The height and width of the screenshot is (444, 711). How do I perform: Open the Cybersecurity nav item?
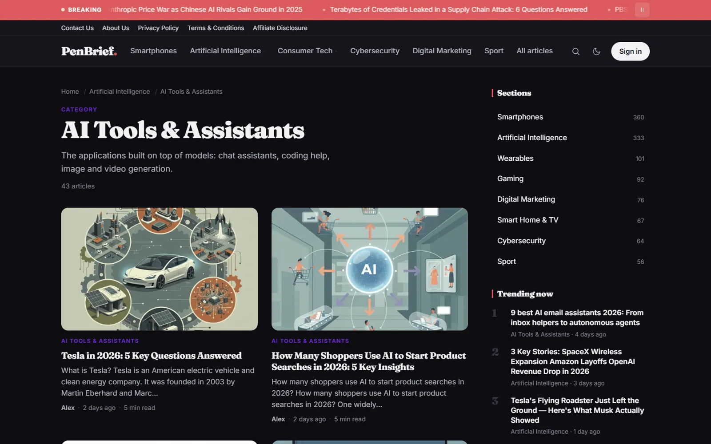(375, 51)
